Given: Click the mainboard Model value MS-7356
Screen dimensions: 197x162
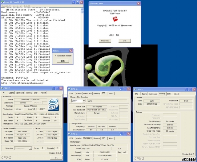Looking at the screenshot, I should click(x=96, y=148).
